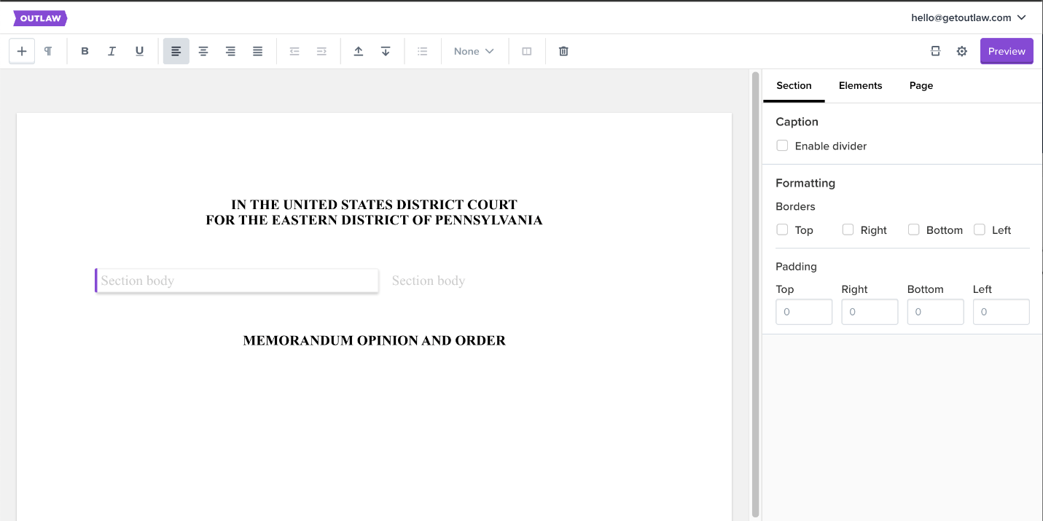Click the highlighted left Section body field
1043x521 pixels.
[x=237, y=281]
